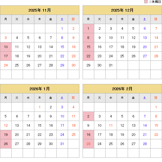
Task: Select November 24 holiday date
Action: pos(6,65)
